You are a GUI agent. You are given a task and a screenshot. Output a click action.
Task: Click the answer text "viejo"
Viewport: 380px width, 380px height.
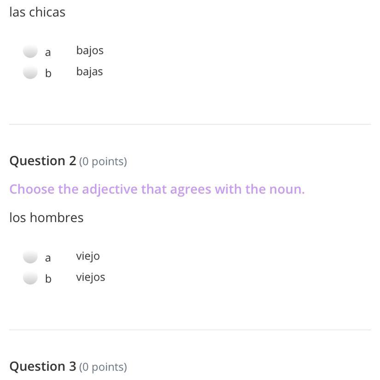pyautogui.click(x=88, y=256)
